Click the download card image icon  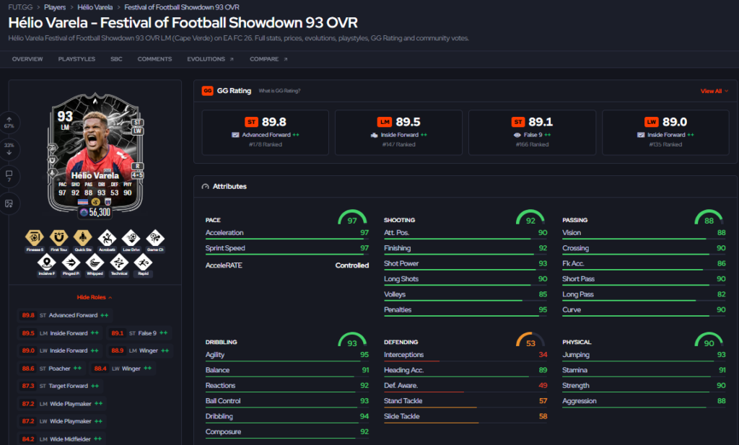[x=9, y=203]
